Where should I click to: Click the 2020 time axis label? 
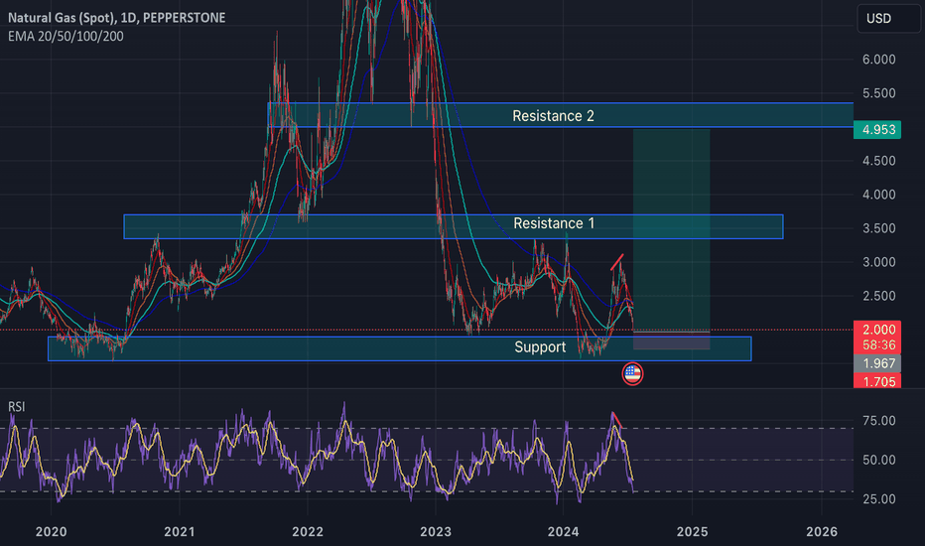52,532
